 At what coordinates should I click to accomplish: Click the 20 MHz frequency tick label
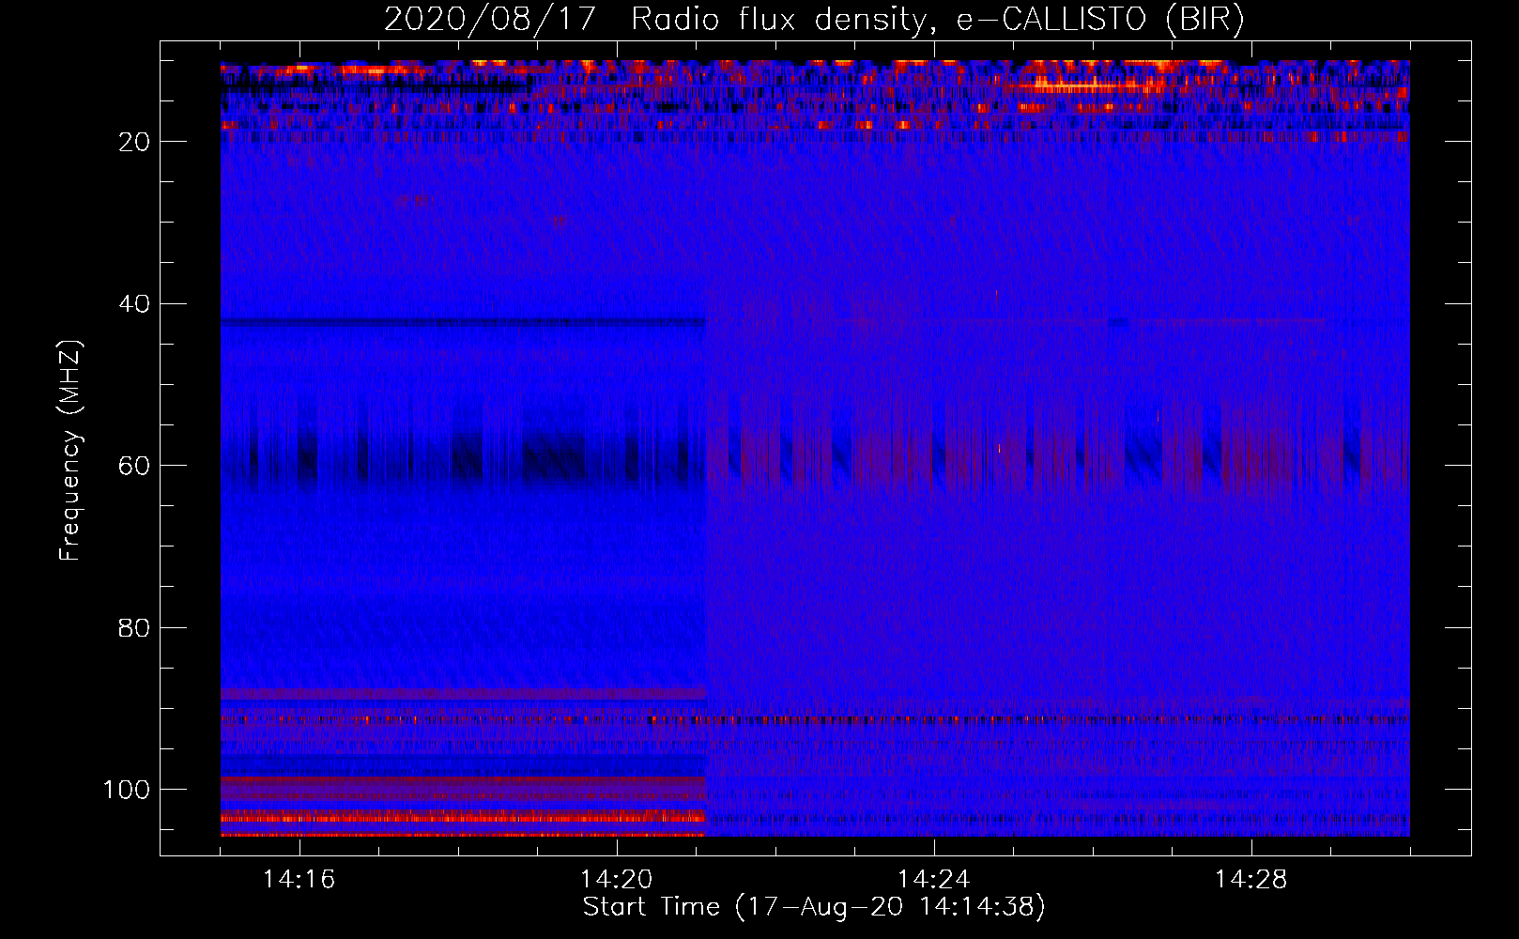coord(134,142)
